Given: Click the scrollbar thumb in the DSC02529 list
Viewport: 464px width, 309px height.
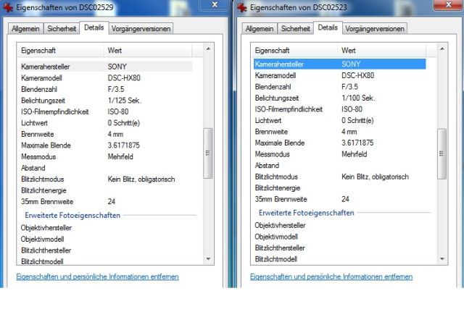Looking at the screenshot, I should (208, 153).
